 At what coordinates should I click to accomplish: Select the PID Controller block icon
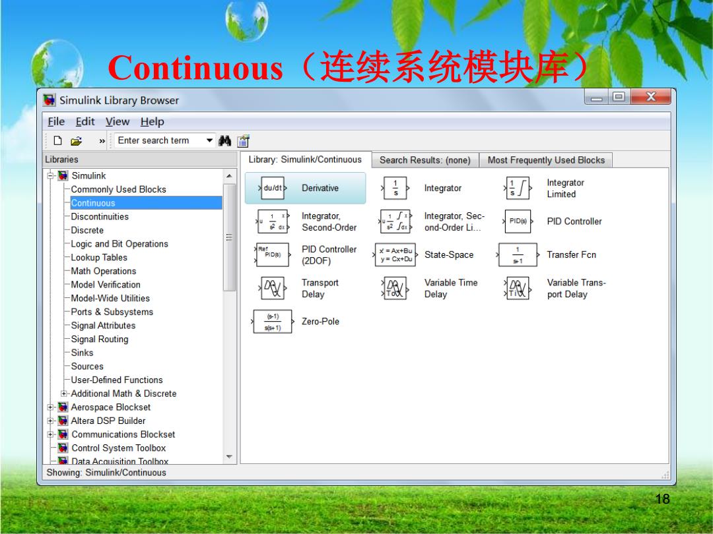click(518, 221)
